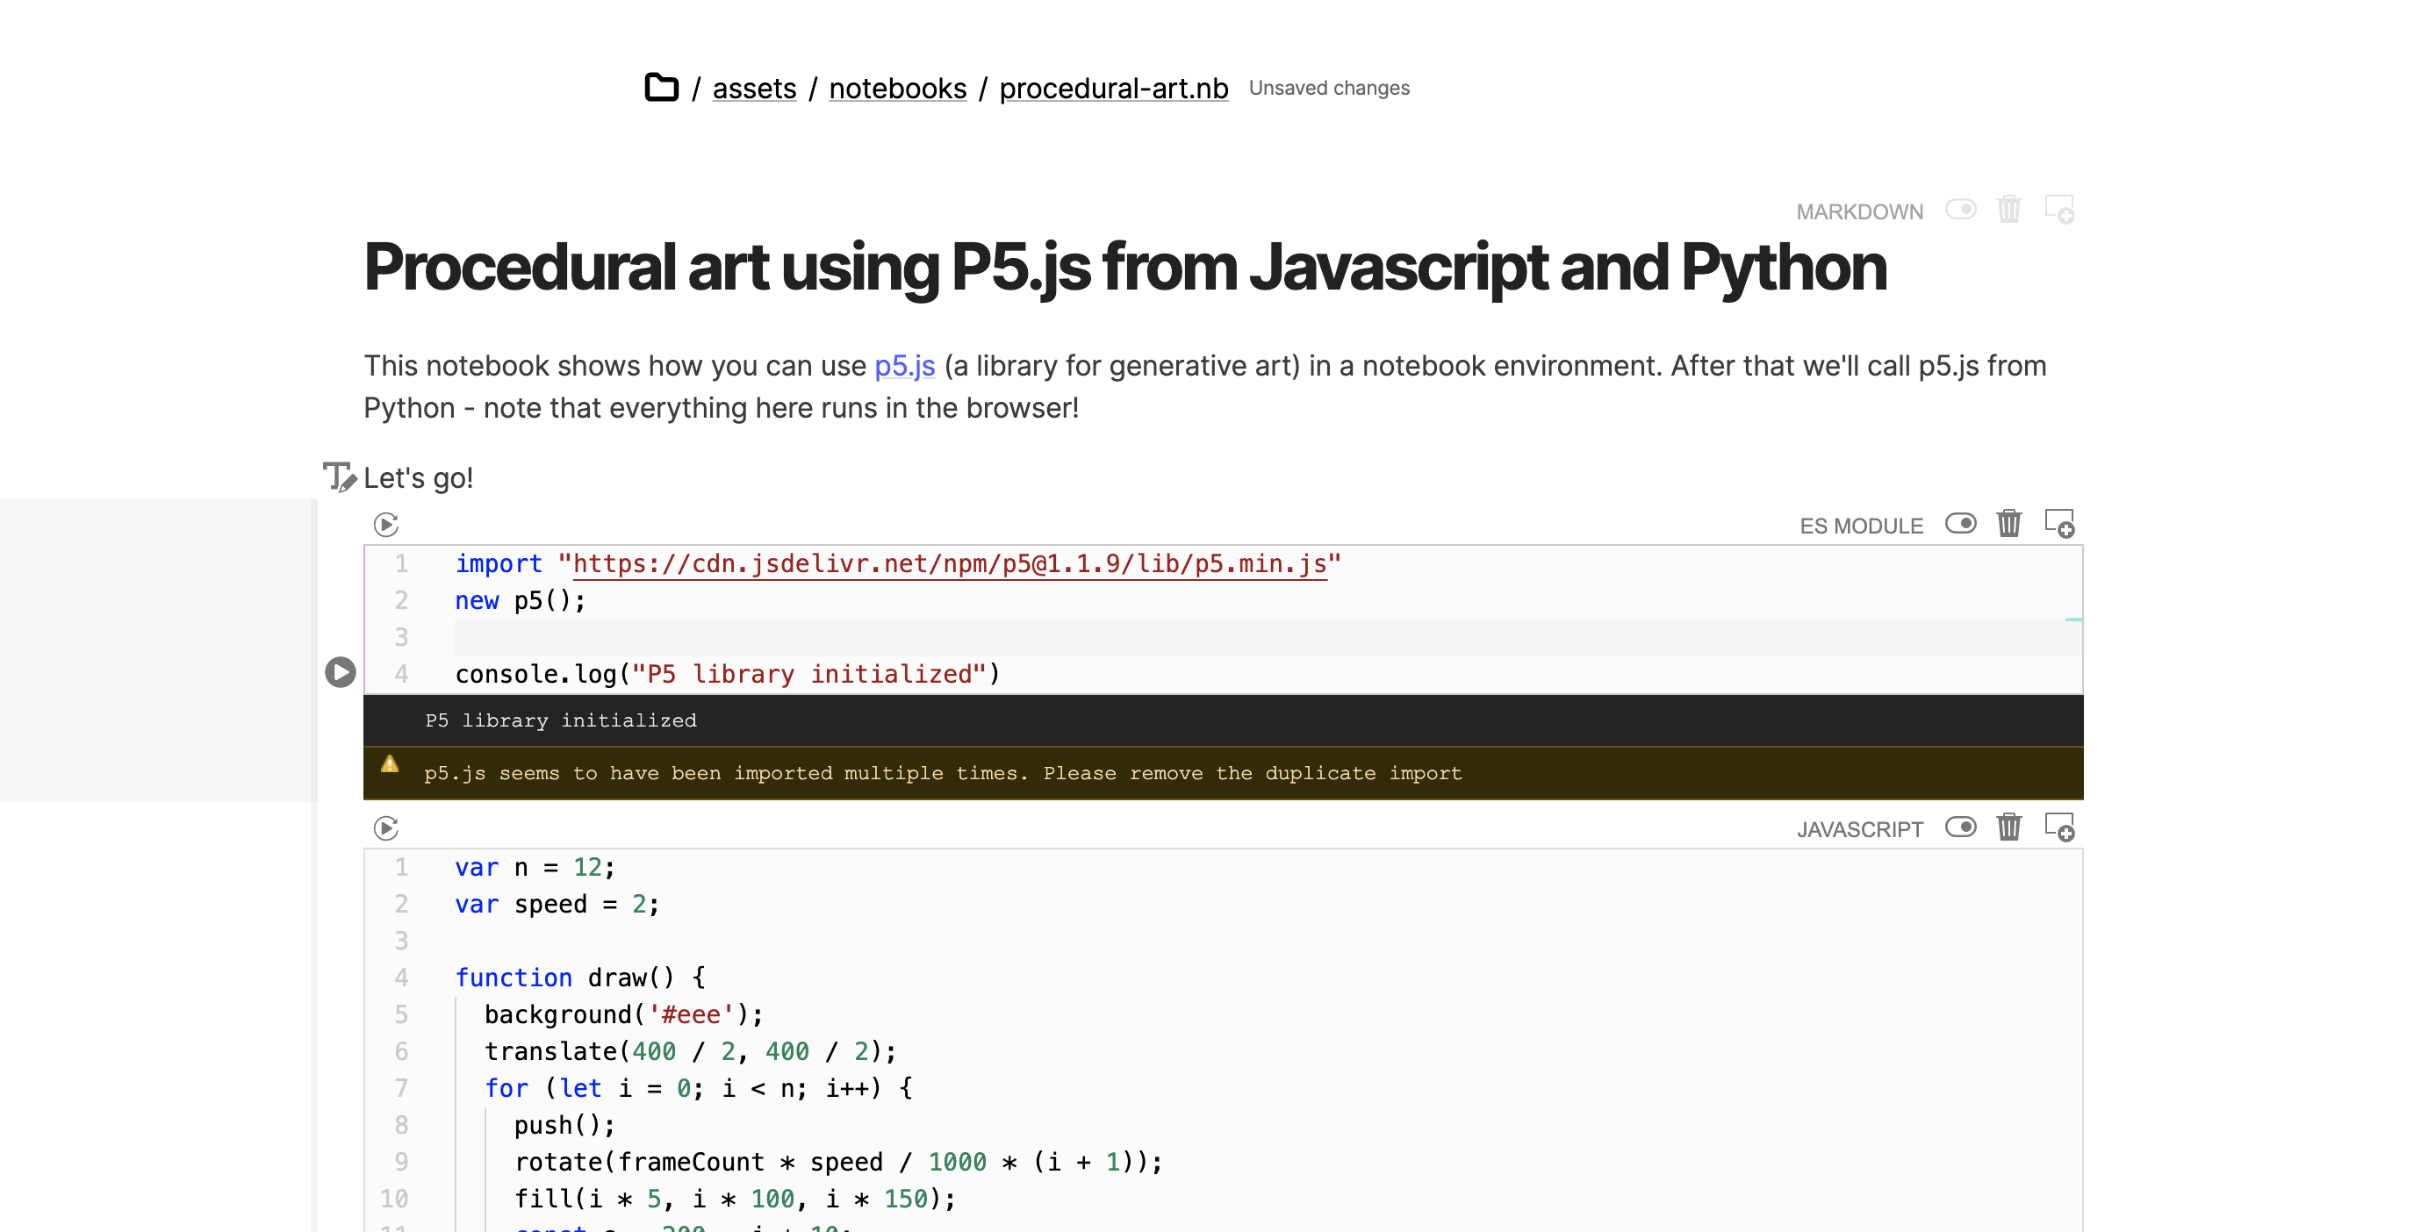Click the large play button beside line 4
The height and width of the screenshot is (1232, 2428).
[341, 671]
